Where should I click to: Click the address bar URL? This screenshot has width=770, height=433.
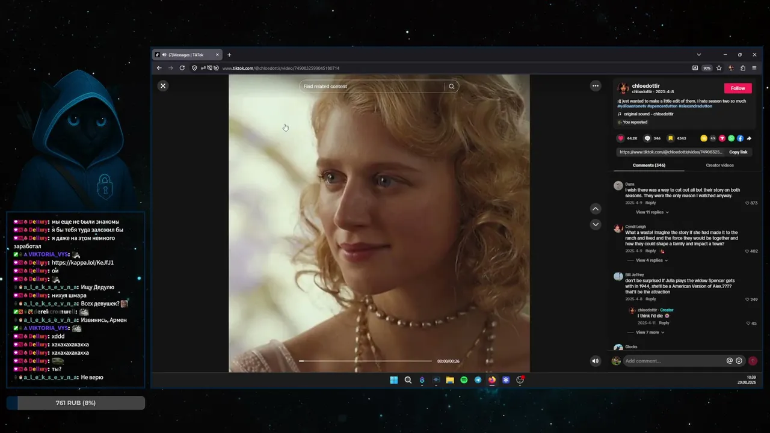(x=281, y=69)
